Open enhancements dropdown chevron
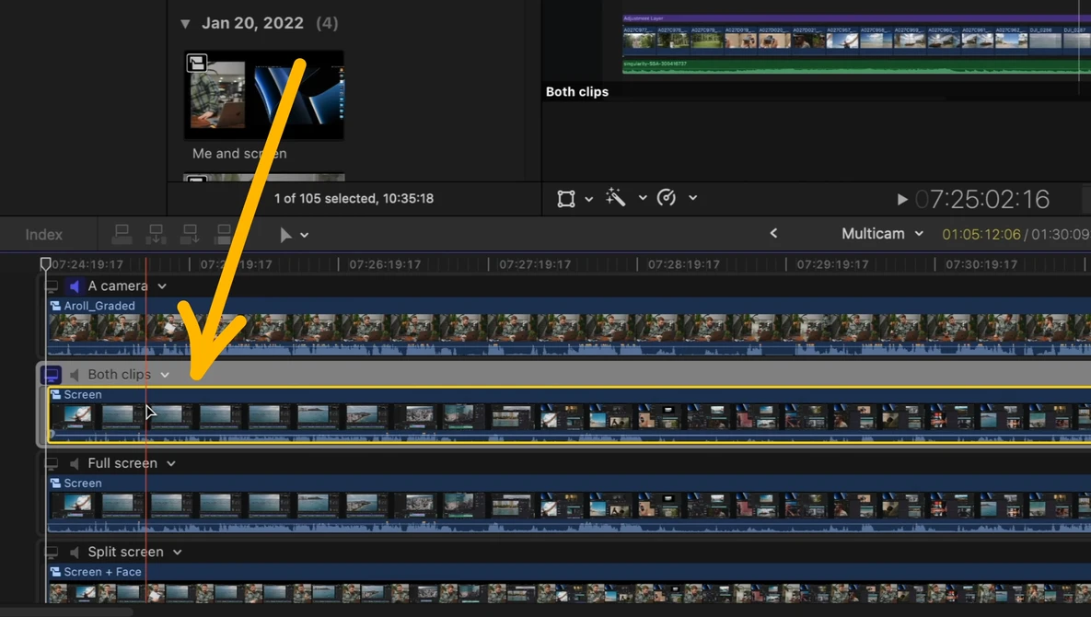The height and width of the screenshot is (617, 1091). coord(643,198)
